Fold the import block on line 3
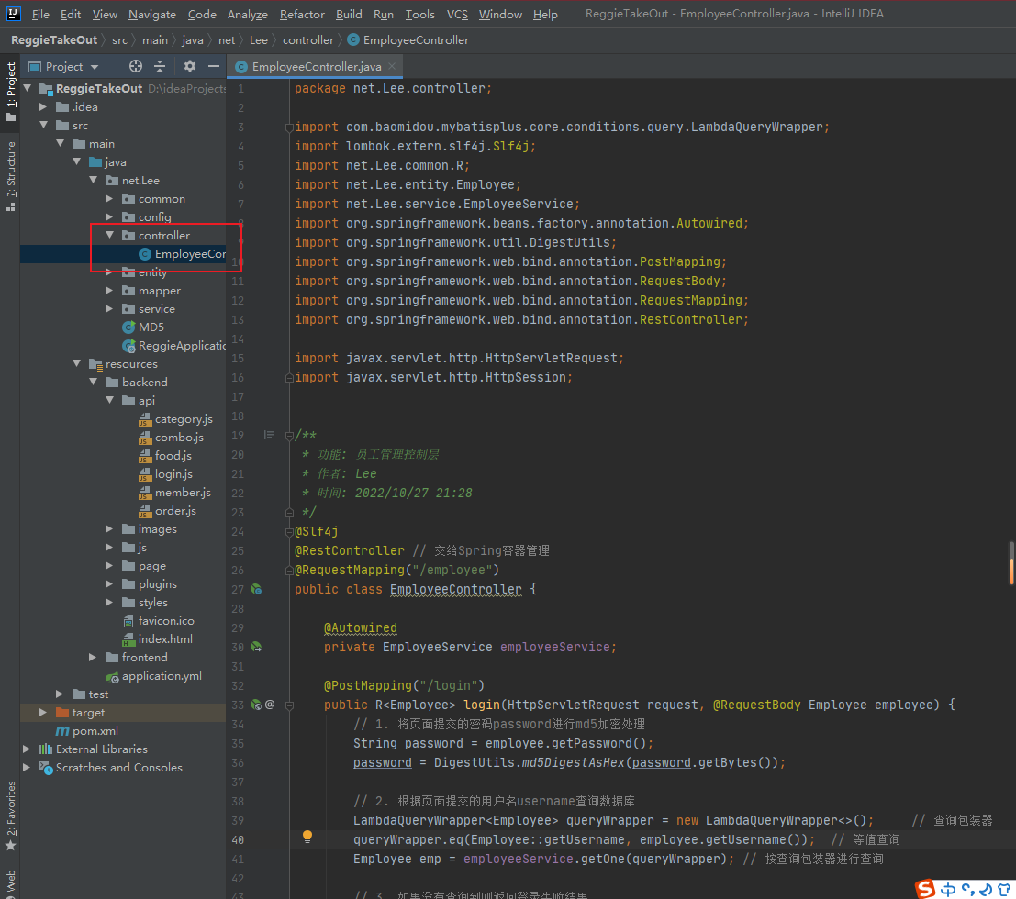Image resolution: width=1016 pixels, height=899 pixels. click(x=290, y=127)
